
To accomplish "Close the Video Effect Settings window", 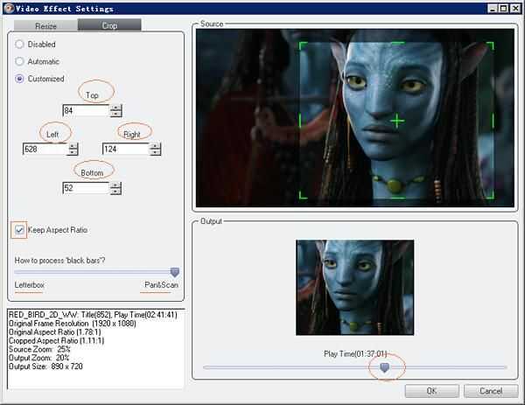I will (515, 9).
